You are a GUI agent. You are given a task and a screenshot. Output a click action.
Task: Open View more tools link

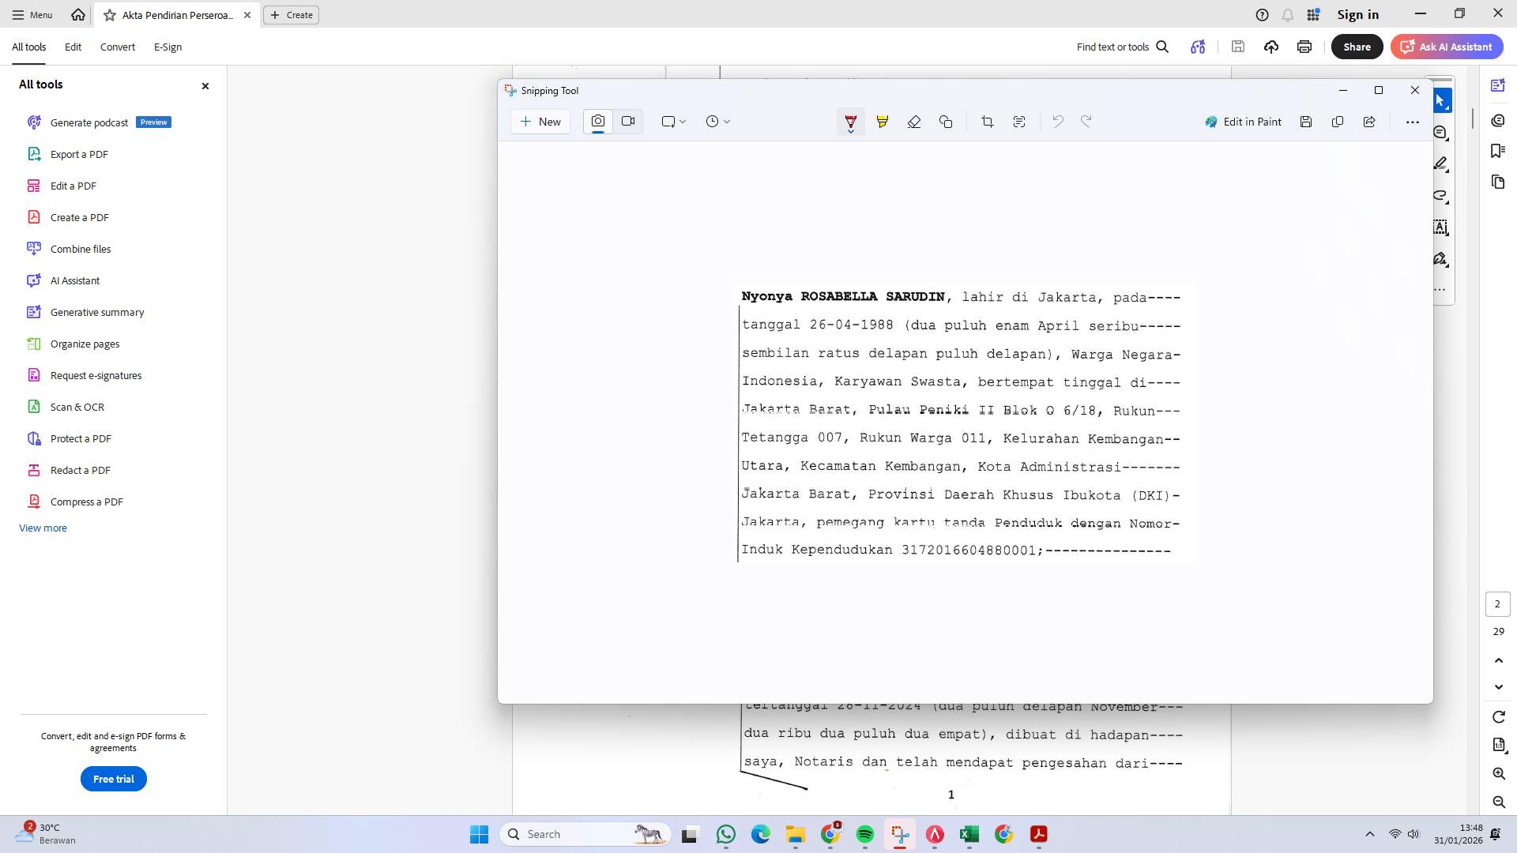(x=43, y=528)
